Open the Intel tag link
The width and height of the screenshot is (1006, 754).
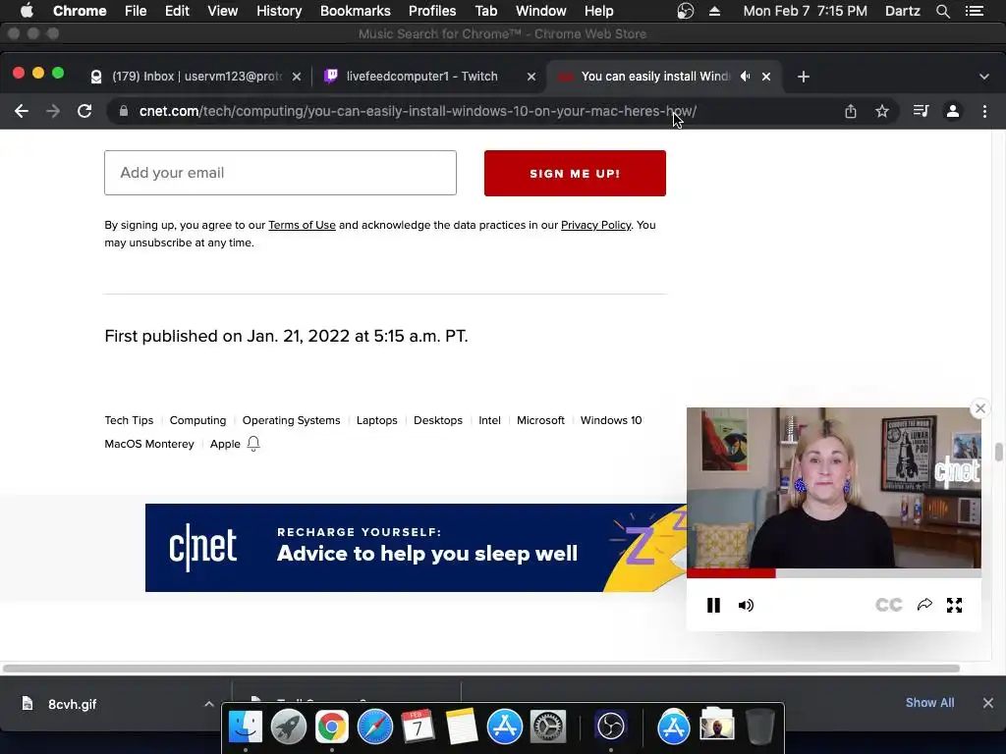[489, 420]
